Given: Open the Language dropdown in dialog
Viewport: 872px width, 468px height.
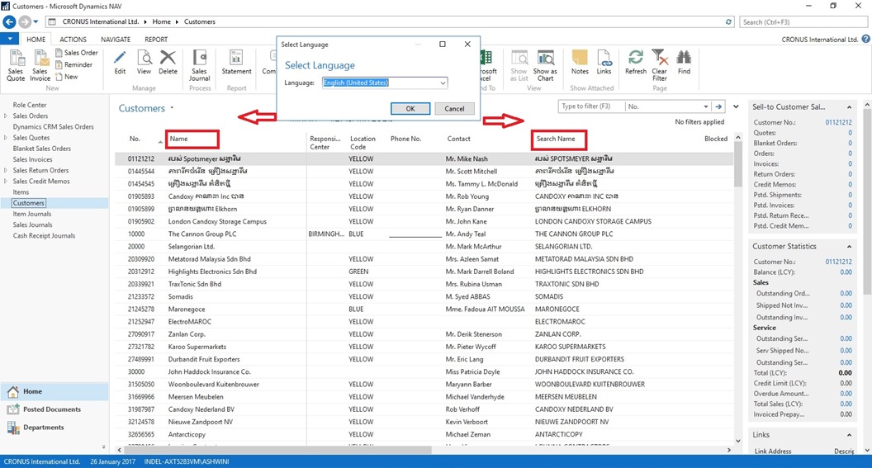Looking at the screenshot, I should 443,83.
